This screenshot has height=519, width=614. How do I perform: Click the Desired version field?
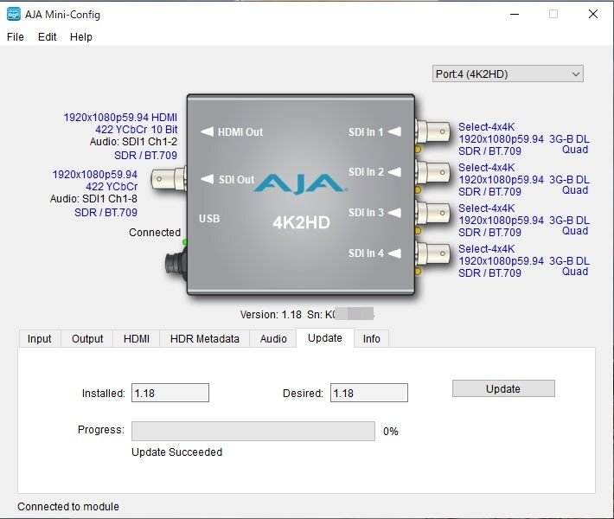(368, 393)
